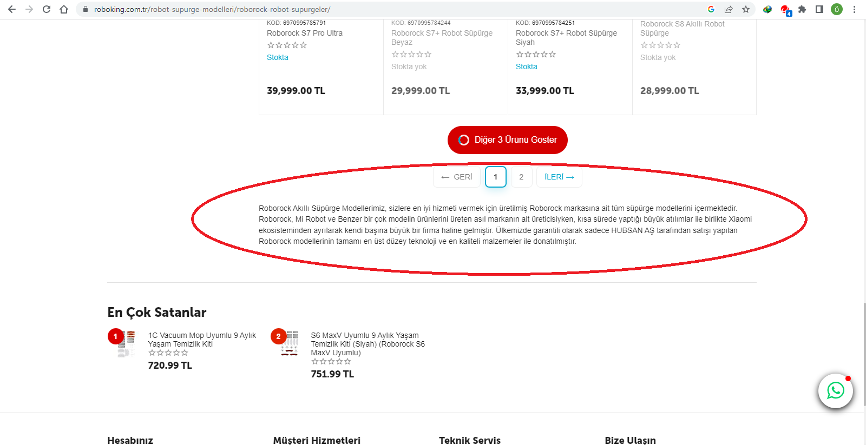Open Roborock S8 Akıllı Robot Süpürge

click(683, 28)
